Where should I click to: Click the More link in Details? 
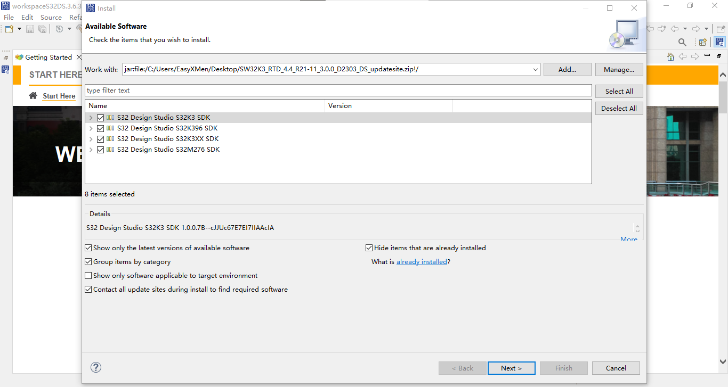tap(629, 239)
